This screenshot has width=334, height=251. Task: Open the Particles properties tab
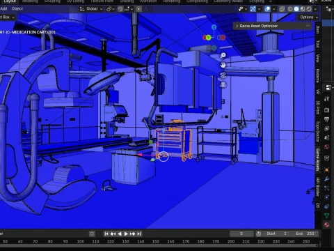327,188
